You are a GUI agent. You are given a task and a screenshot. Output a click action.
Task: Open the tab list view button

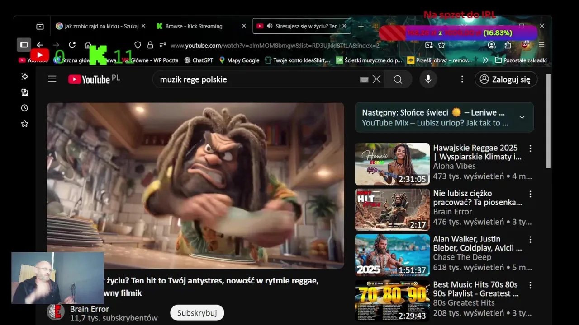pos(40,26)
